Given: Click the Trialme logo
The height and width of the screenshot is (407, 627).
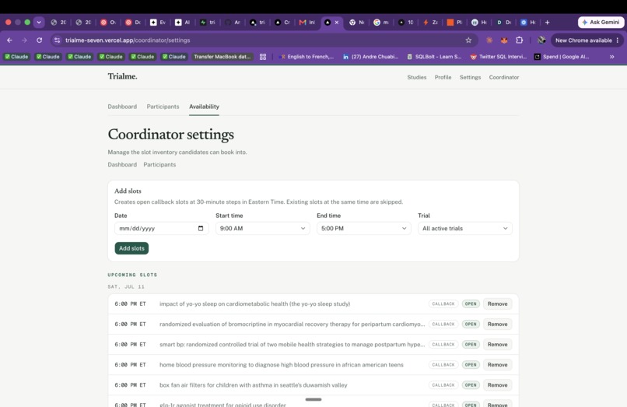Looking at the screenshot, I should [x=122, y=76].
